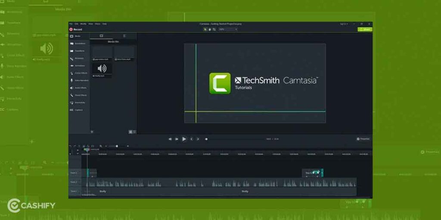The image size is (441, 220).
Task: Select the Track 2 header
Action: click(x=75, y=182)
